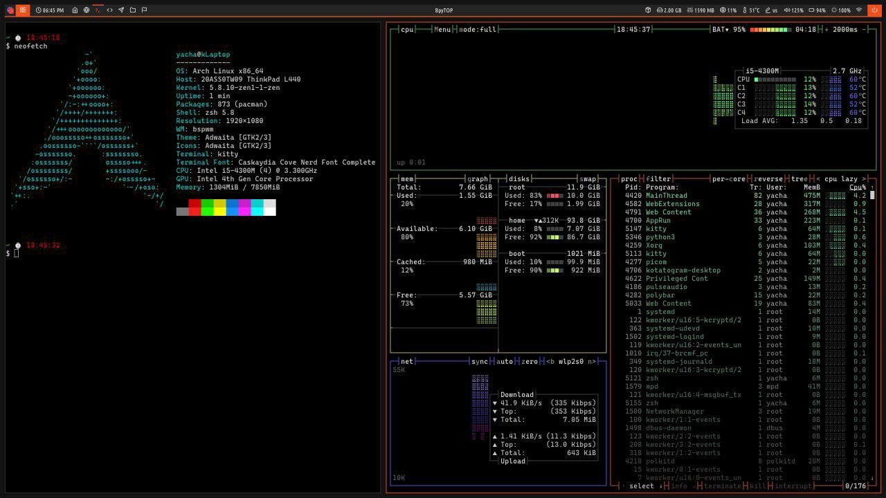
Task: Click info in proc footer
Action: (x=679, y=486)
